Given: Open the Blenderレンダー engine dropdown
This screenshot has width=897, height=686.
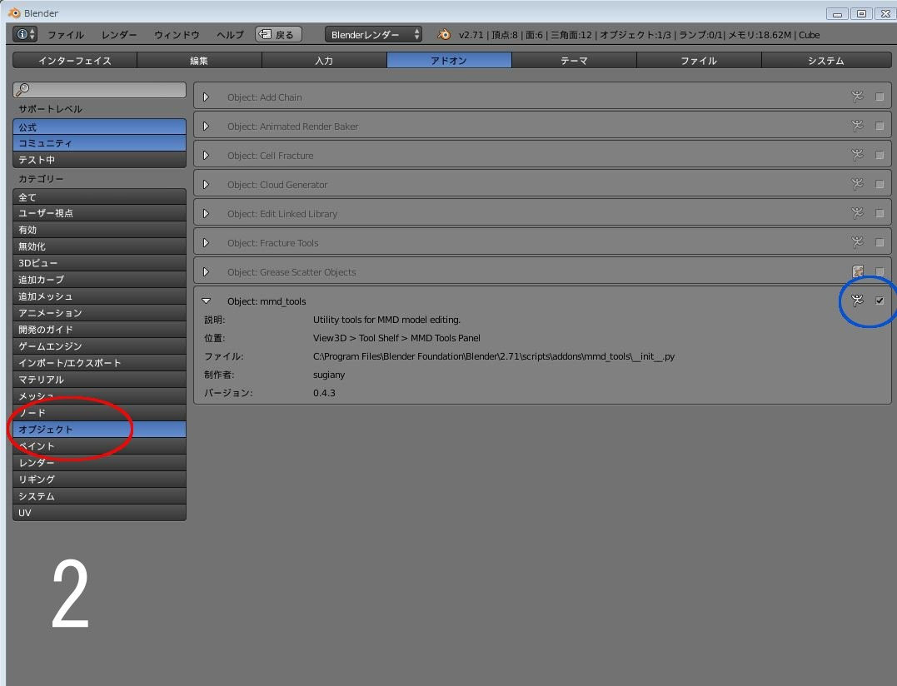Looking at the screenshot, I should tap(374, 35).
